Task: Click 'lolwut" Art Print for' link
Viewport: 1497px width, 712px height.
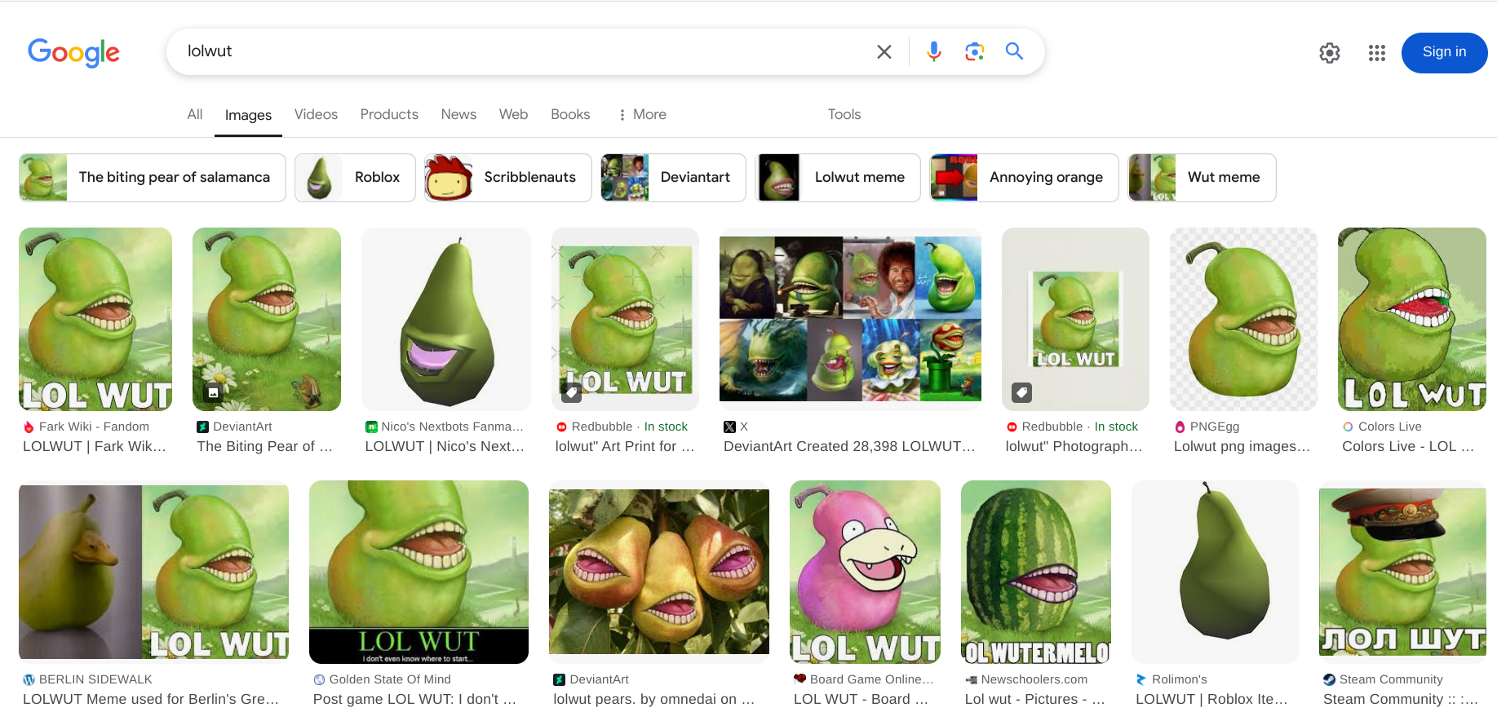Action: [x=625, y=446]
